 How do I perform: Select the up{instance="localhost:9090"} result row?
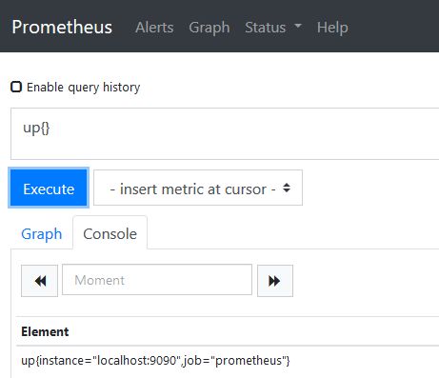click(228, 361)
